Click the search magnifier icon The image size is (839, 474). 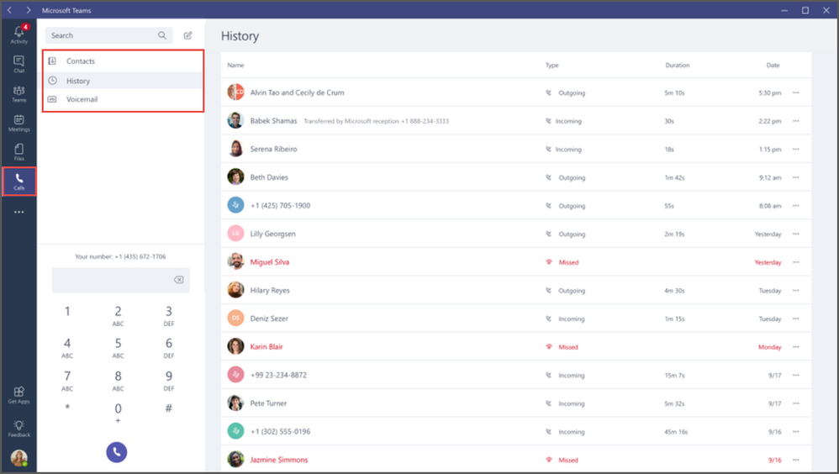click(162, 35)
